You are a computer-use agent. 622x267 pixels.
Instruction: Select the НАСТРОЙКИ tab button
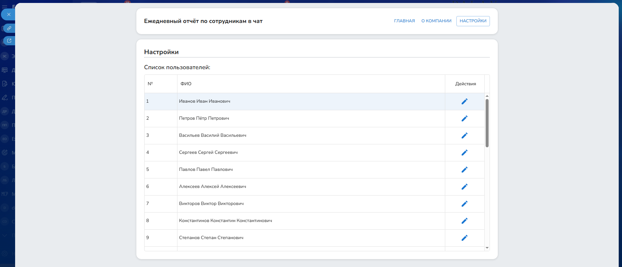coord(473,21)
